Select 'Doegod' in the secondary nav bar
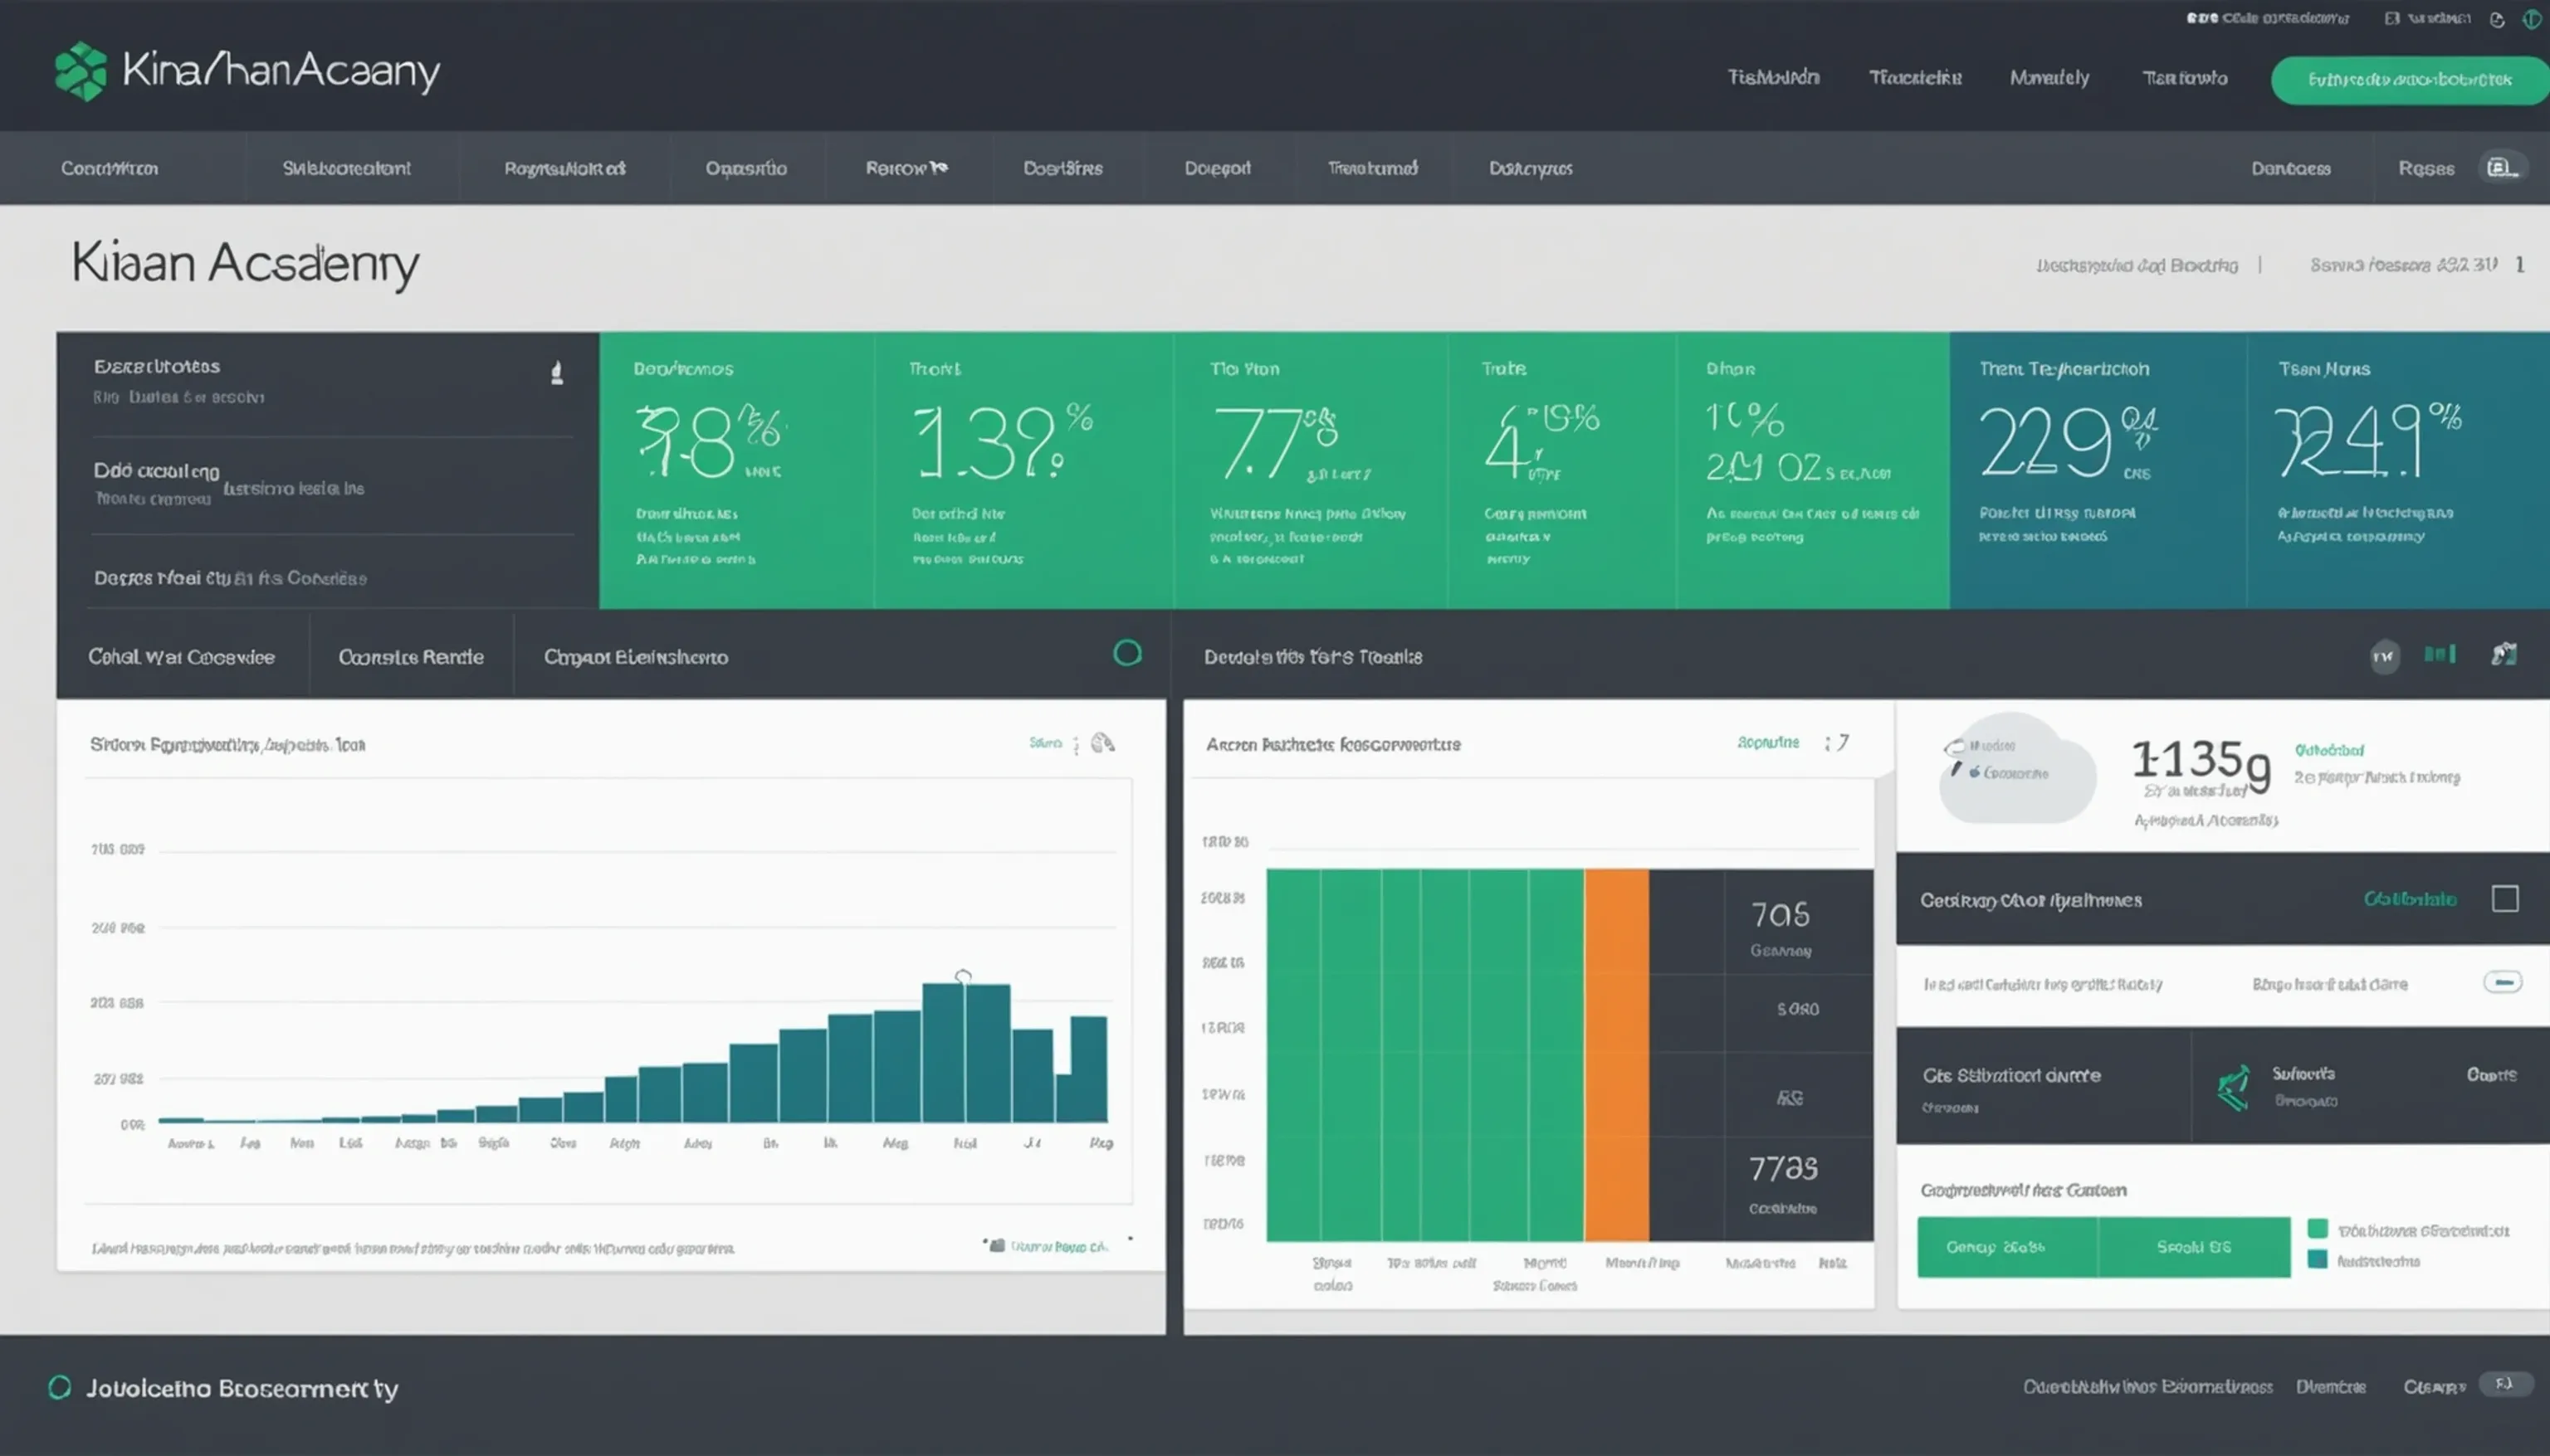 click(x=1218, y=168)
